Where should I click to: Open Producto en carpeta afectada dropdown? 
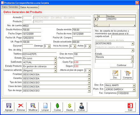tap(132, 50)
